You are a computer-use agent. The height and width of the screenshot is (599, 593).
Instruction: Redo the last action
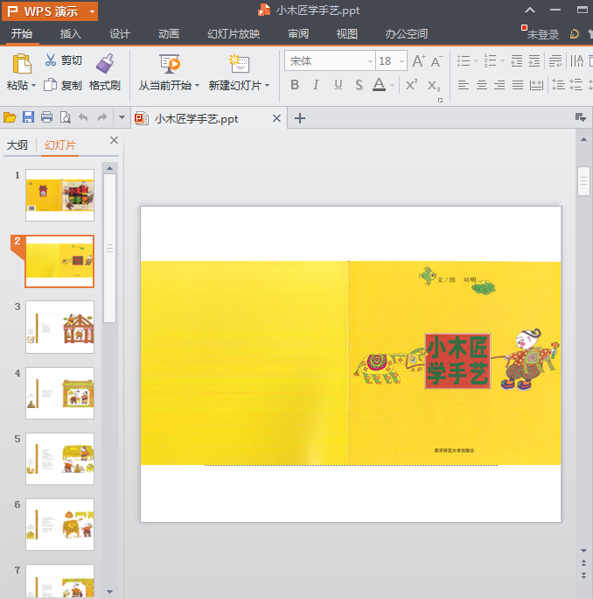tap(101, 117)
